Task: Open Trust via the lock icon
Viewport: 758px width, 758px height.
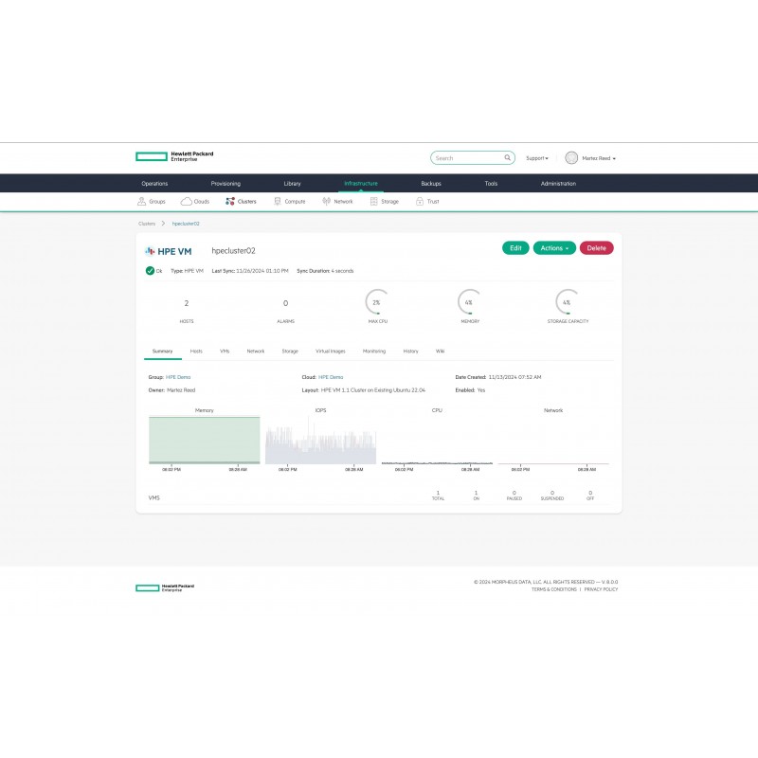Action: (420, 202)
